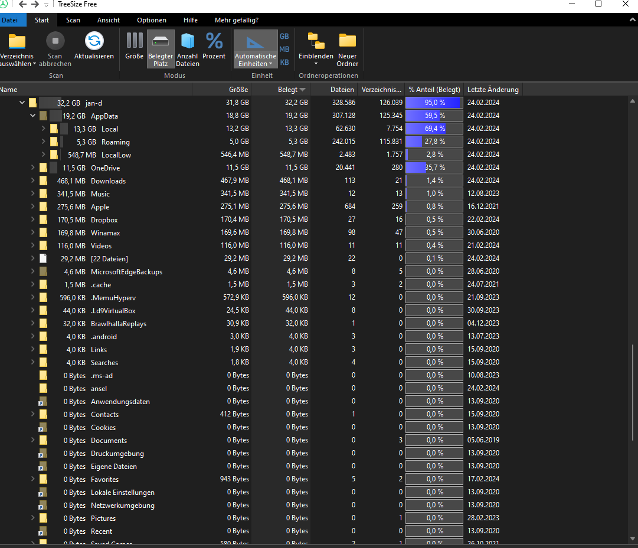
Task: Sort by the Dateien column header
Action: pyautogui.click(x=334, y=90)
